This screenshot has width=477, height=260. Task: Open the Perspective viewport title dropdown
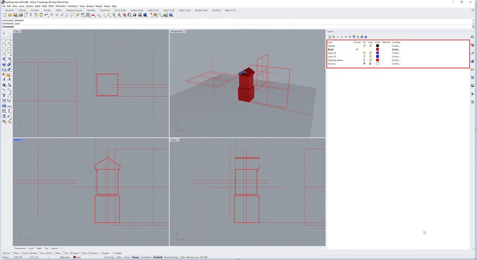185,31
